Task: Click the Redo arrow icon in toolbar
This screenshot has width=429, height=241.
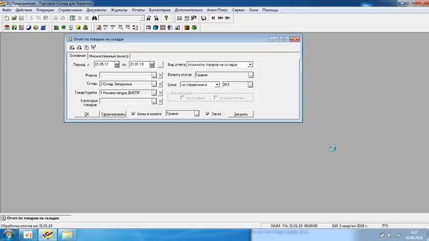Action: click(x=86, y=18)
